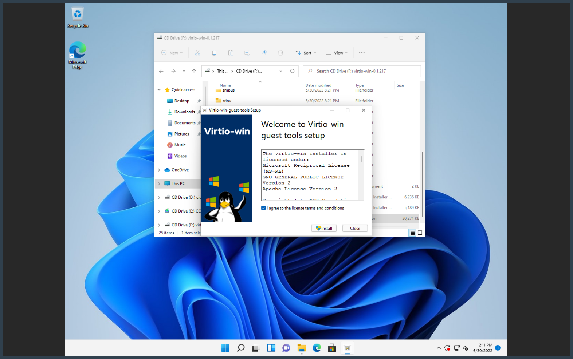Switch to large icons view layout
The height and width of the screenshot is (359, 573).
coord(420,233)
